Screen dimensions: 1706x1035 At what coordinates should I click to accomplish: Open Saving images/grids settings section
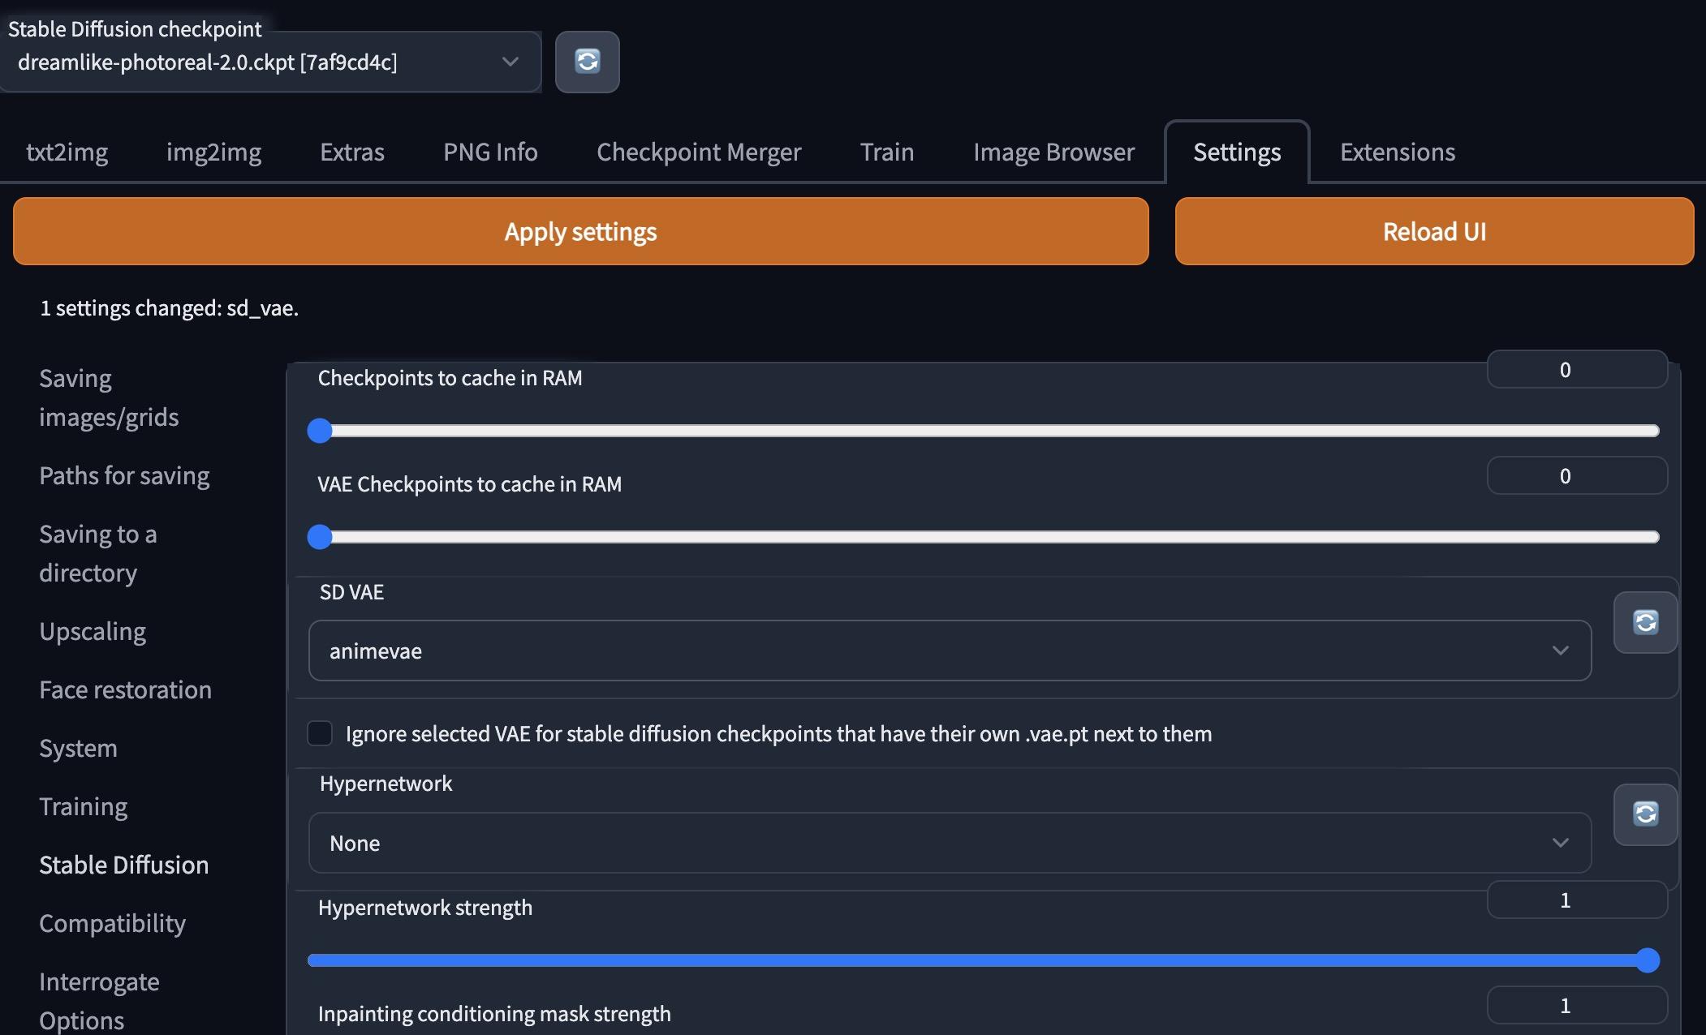click(x=109, y=397)
